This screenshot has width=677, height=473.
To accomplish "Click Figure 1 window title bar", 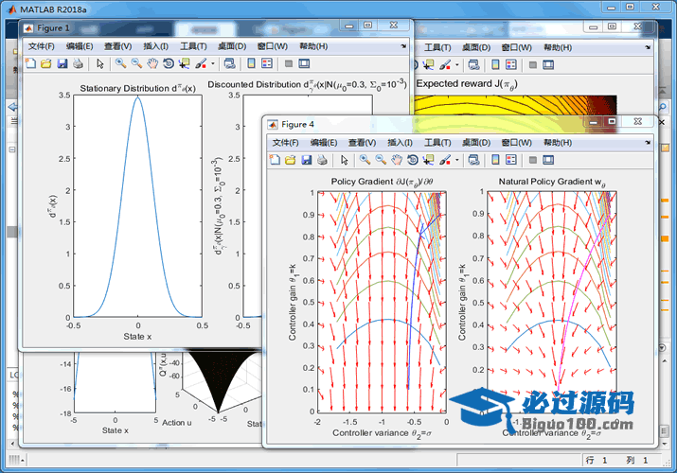I will click(x=189, y=27).
